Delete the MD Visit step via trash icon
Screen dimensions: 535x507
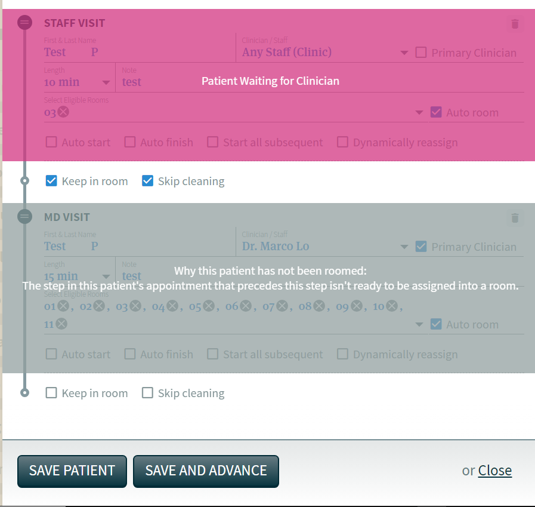click(x=515, y=218)
